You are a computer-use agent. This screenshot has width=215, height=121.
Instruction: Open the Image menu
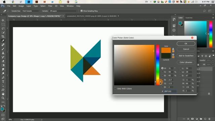[21, 6]
